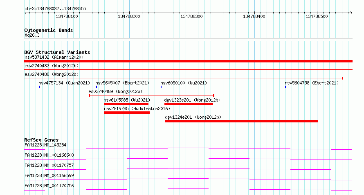Click ruler position 134788400
The height and width of the screenshot is (195, 364).
[254, 16]
